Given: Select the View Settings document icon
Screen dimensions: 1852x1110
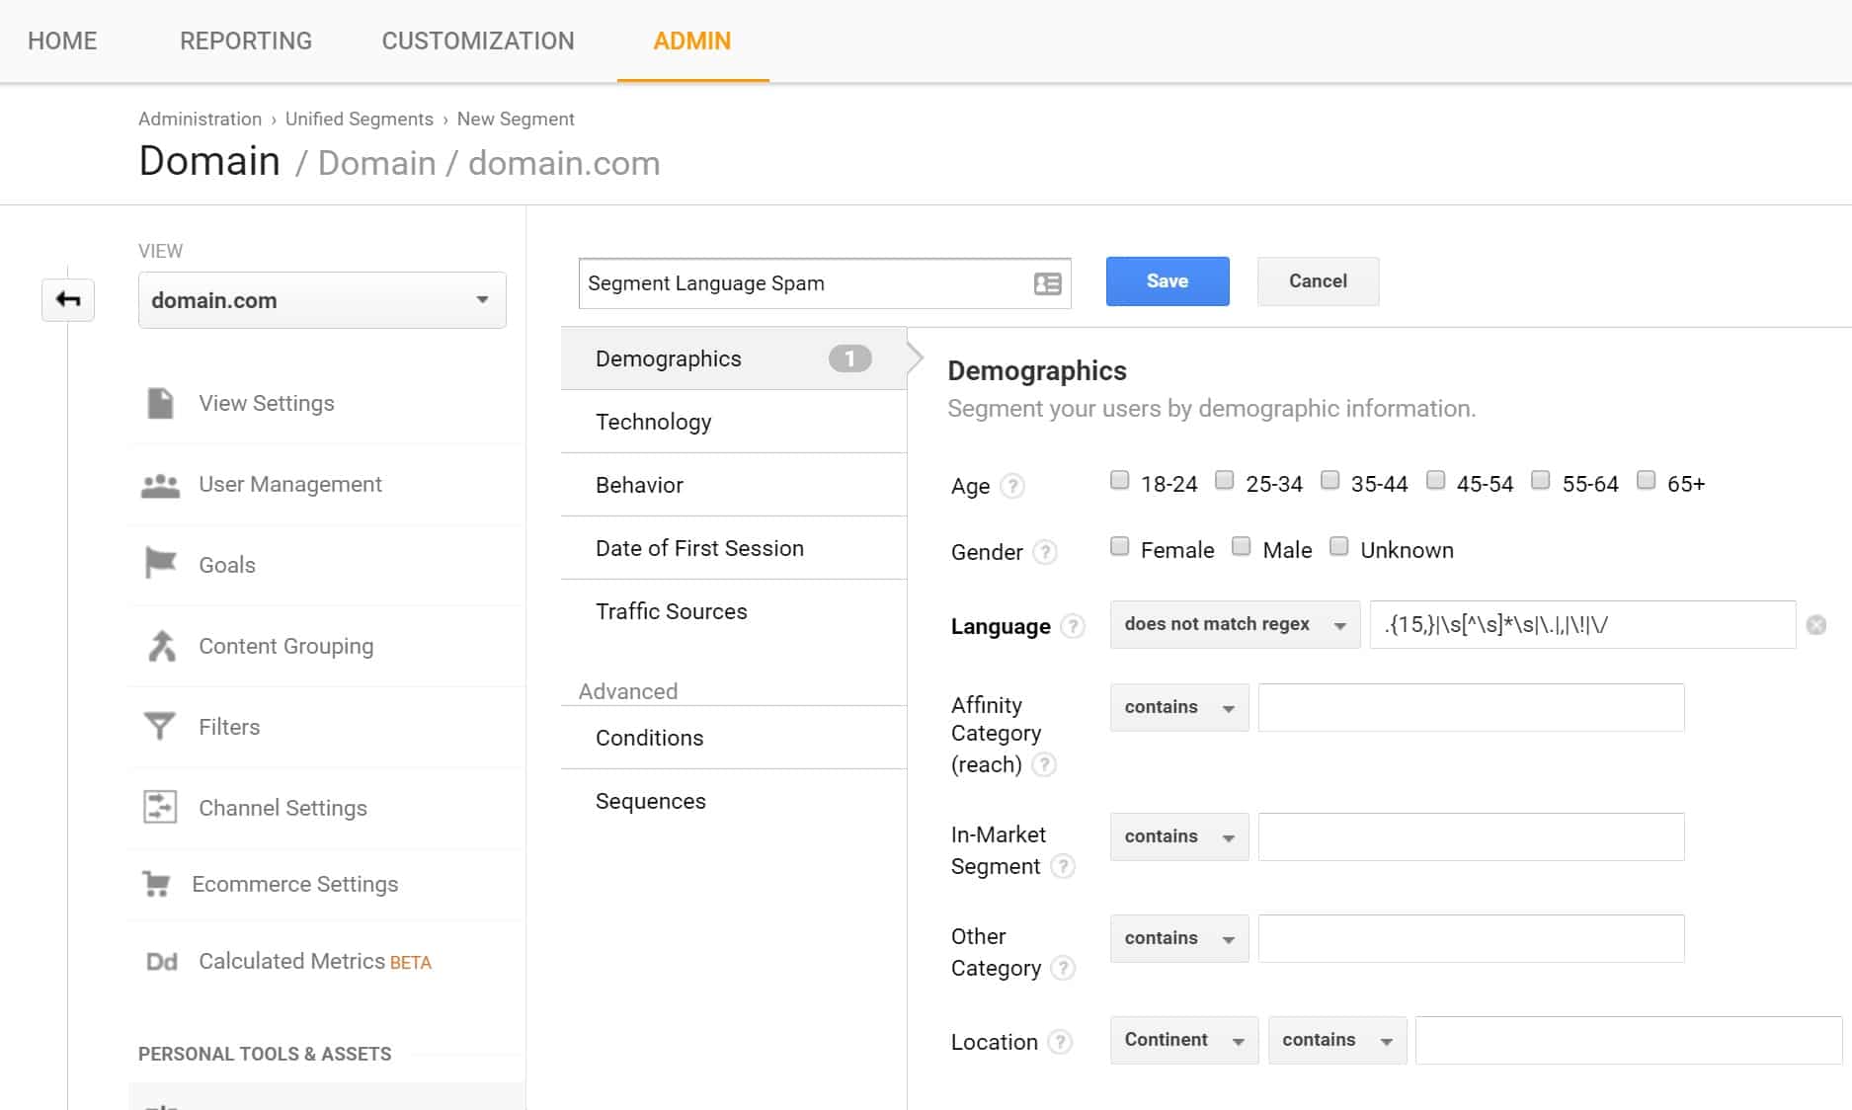Looking at the screenshot, I should (x=159, y=401).
